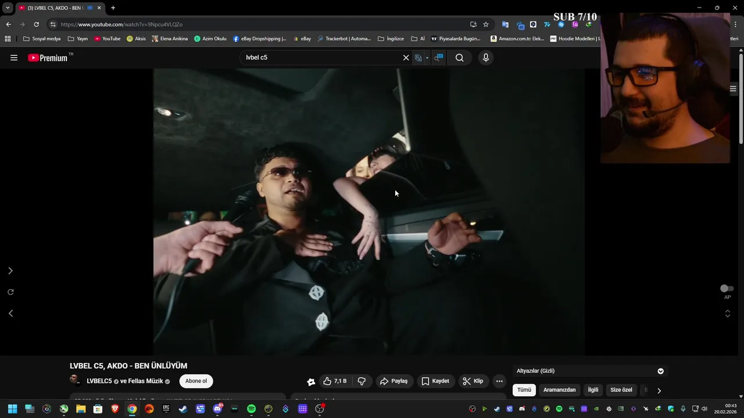The height and width of the screenshot is (418, 744).
Task: Select the Size özel filter chip
Action: (621, 390)
